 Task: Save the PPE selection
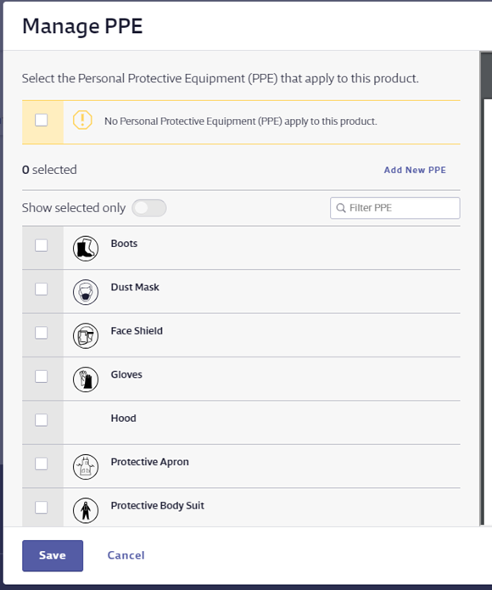click(x=53, y=556)
